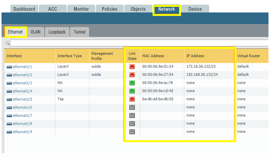Open the ethernet1/6 interface link

pos(22,107)
